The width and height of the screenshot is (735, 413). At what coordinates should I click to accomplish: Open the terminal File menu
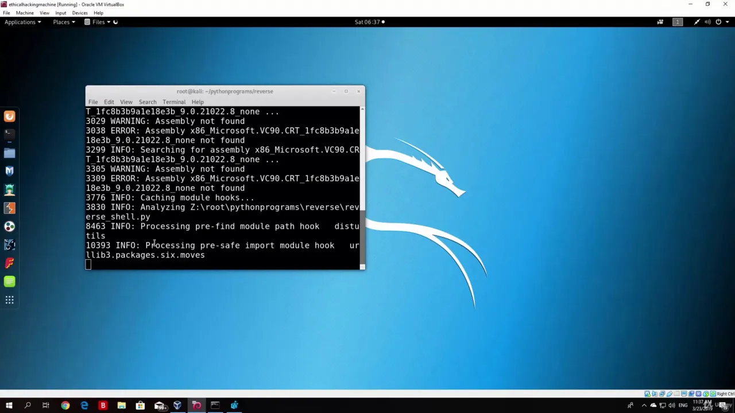point(93,102)
